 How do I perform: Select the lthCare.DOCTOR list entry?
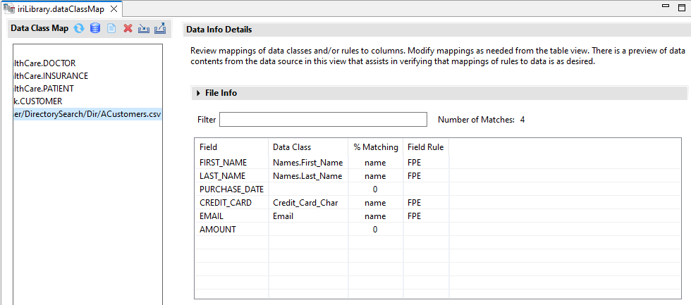[x=44, y=63]
